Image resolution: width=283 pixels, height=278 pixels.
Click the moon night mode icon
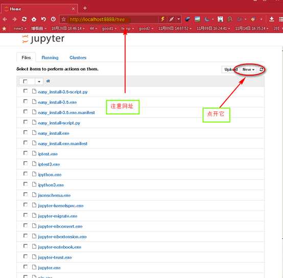tap(207, 19)
